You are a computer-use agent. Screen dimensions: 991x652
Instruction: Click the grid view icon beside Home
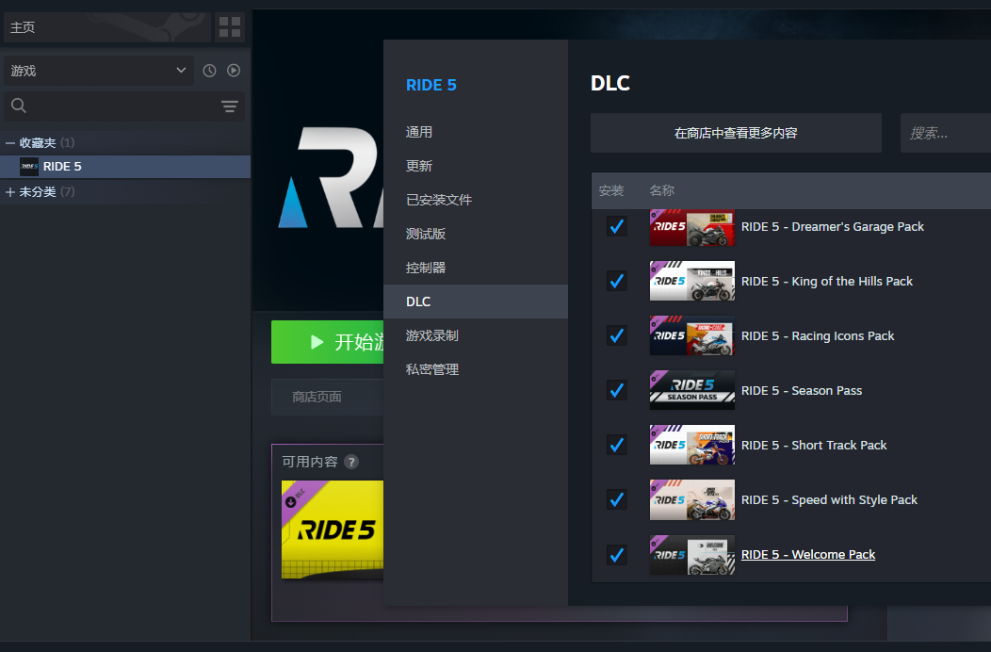(230, 27)
